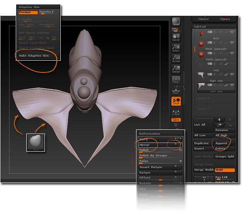This screenshot has height=212, width=243.
Task: Select the Legs subtool thumbnail
Action: 201,65
